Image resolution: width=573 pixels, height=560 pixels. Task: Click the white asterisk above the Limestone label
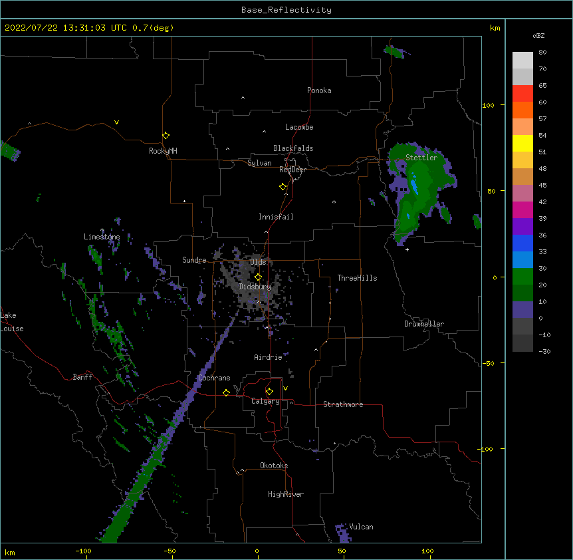102,230
